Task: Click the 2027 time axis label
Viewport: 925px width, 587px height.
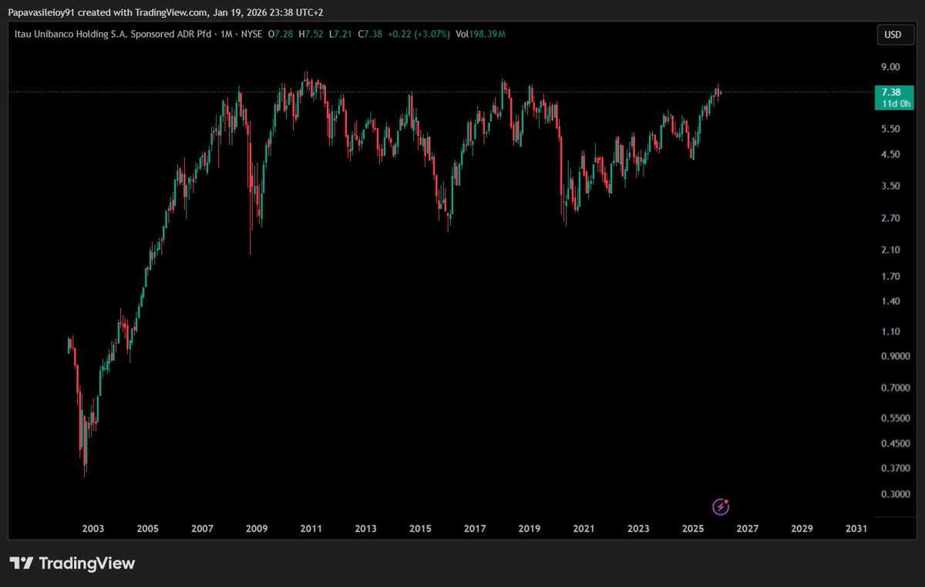Action: (x=747, y=529)
